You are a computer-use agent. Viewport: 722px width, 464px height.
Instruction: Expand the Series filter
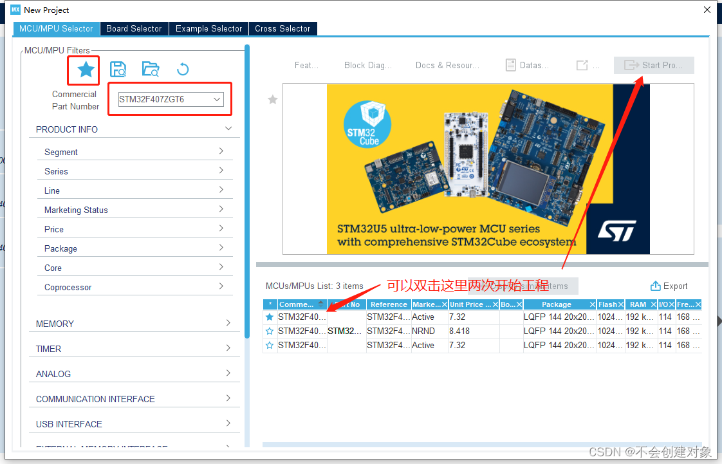[x=221, y=171]
